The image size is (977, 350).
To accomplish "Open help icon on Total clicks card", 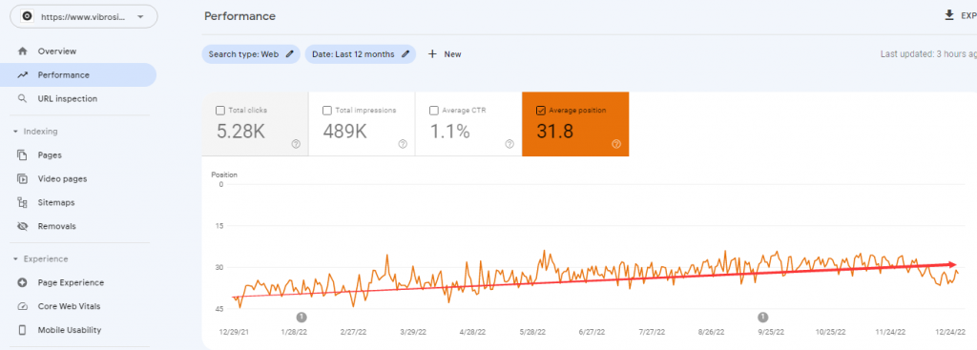I will 296,144.
